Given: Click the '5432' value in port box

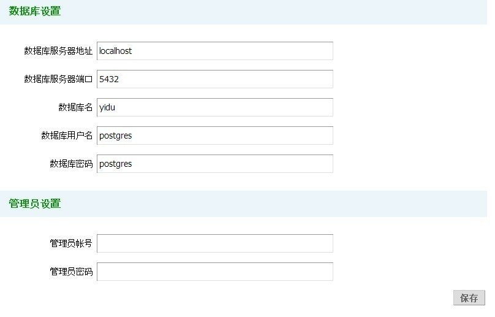Looking at the screenshot, I should click(x=108, y=79).
